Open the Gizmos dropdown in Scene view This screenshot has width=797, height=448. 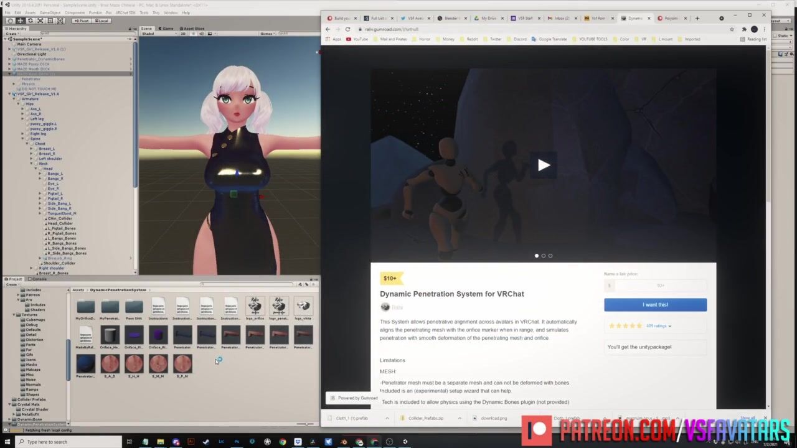(268, 34)
